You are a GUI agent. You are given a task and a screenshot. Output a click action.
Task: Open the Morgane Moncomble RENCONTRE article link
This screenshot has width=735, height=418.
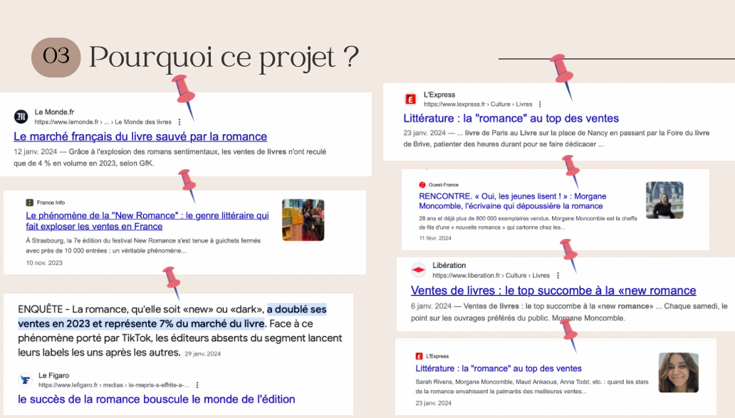pyautogui.click(x=510, y=200)
